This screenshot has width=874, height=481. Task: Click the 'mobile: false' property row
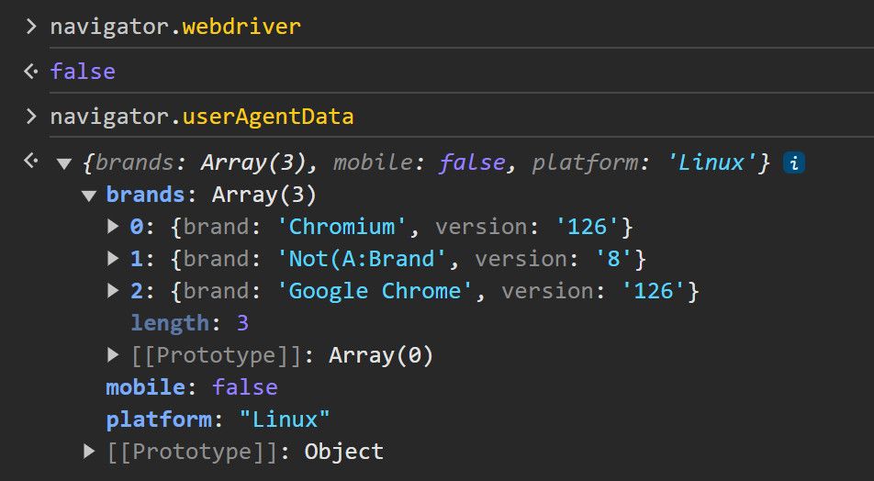[x=192, y=387]
